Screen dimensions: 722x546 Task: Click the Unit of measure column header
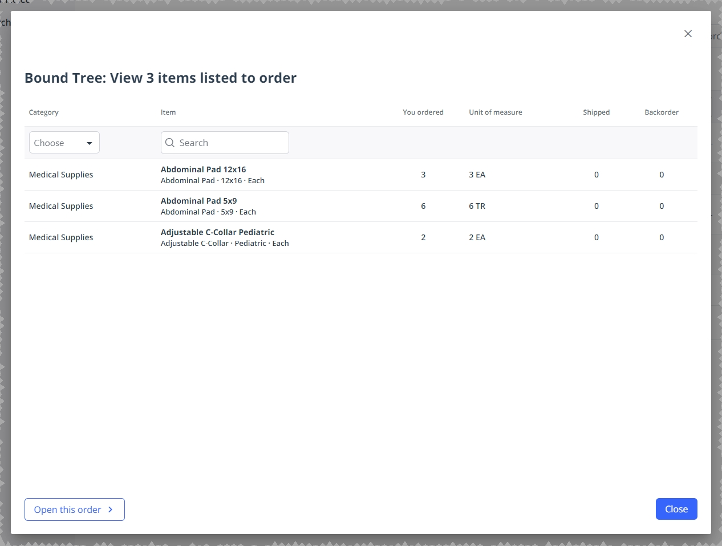(496, 112)
